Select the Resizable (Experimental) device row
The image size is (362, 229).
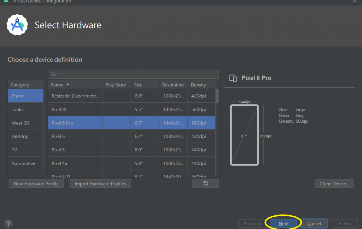pyautogui.click(x=132, y=96)
